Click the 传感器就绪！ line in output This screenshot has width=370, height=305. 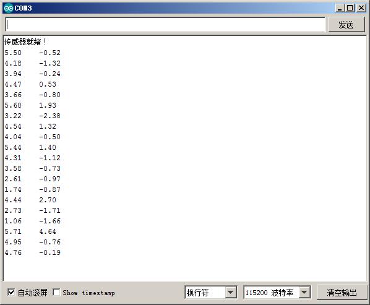click(25, 42)
